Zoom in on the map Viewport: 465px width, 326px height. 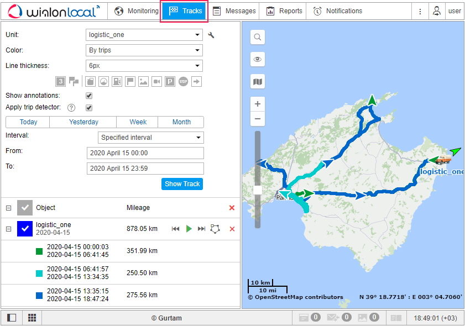point(258,104)
